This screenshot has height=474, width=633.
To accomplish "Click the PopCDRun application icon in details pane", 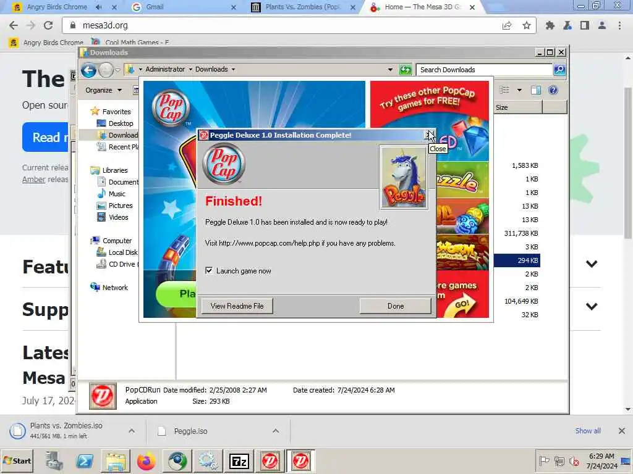I will coord(103,396).
